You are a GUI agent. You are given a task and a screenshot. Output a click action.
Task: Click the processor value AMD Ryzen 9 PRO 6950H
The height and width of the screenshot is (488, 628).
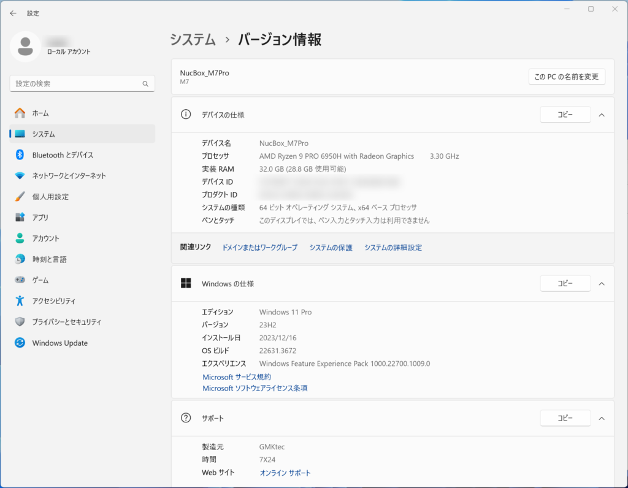[337, 156]
